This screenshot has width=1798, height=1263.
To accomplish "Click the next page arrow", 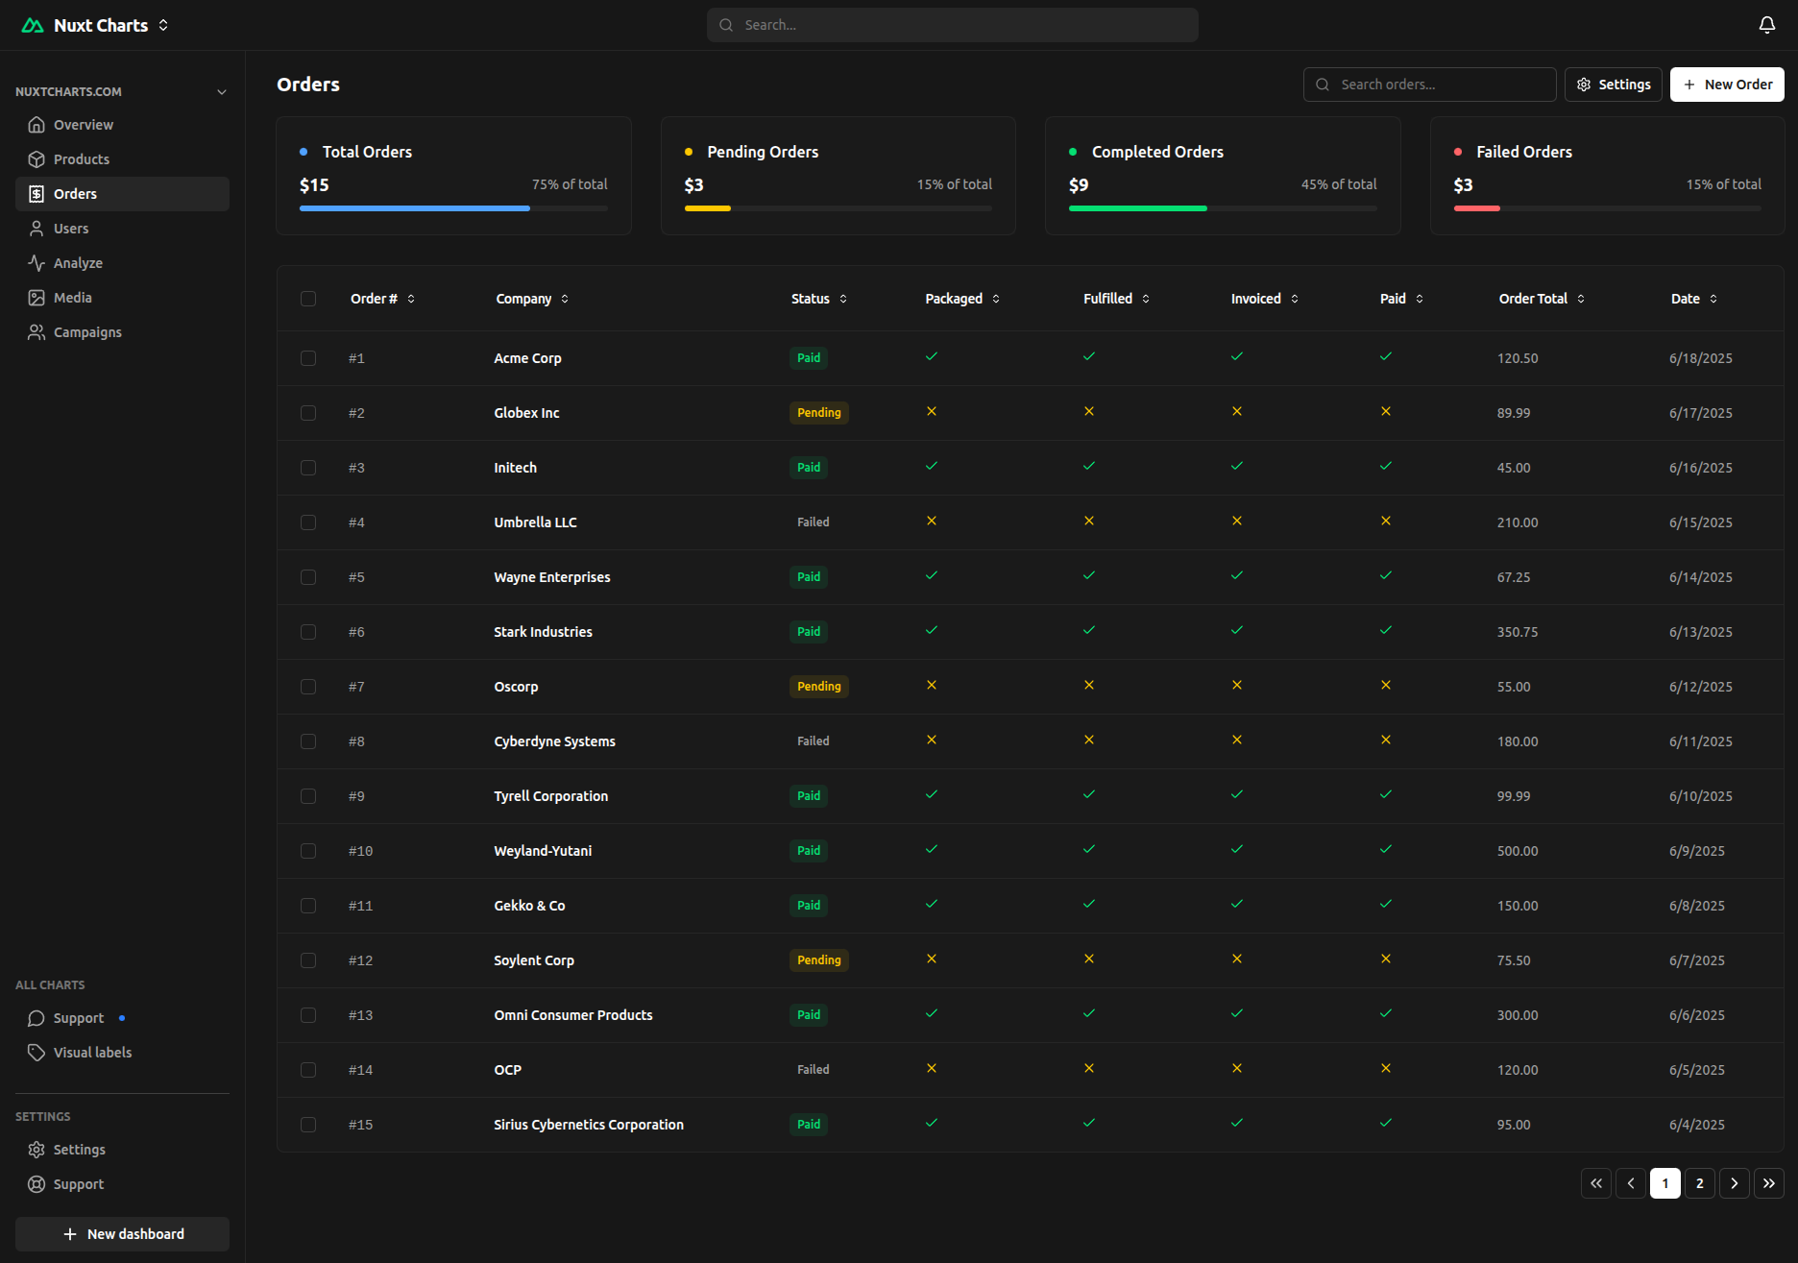I will (1734, 1183).
